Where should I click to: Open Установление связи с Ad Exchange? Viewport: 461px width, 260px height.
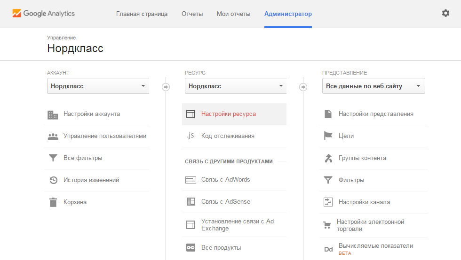[238, 225]
